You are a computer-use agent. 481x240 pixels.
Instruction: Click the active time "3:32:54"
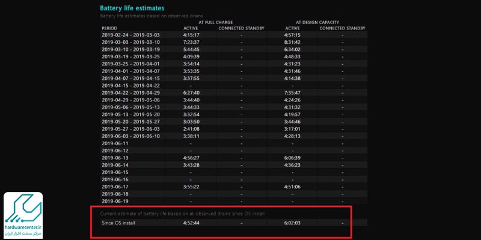pos(191,115)
